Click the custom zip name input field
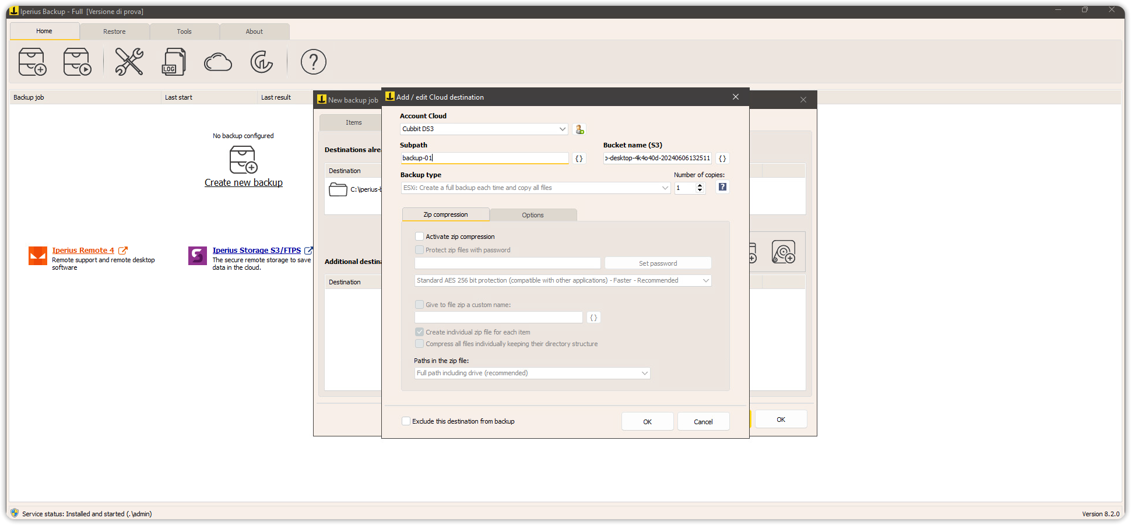Screen dimensions: 1131x525 click(498, 318)
